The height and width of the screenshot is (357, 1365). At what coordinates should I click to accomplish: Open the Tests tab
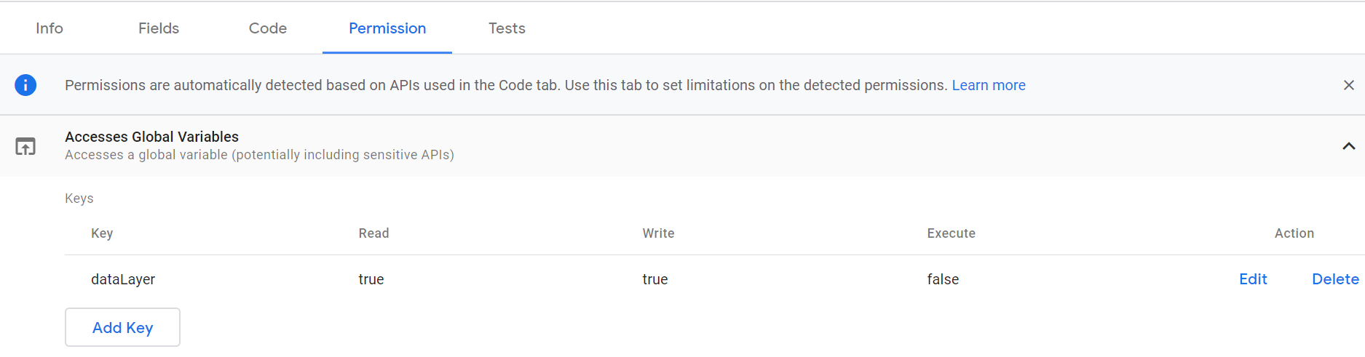coord(507,28)
